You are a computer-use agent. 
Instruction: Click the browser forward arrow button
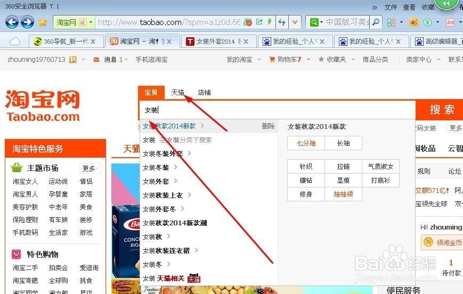[x=28, y=22]
